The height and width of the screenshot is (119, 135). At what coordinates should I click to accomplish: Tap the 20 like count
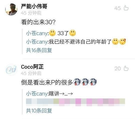click(x=117, y=69)
